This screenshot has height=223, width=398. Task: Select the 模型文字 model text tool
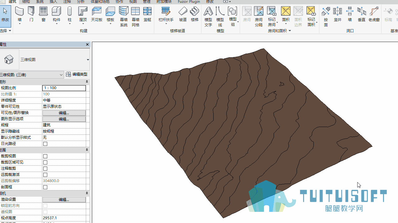point(208,17)
